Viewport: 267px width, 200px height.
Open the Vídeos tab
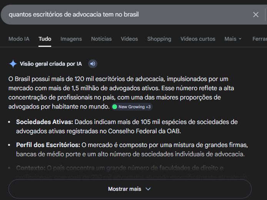click(129, 39)
